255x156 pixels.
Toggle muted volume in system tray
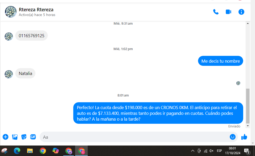211,151
